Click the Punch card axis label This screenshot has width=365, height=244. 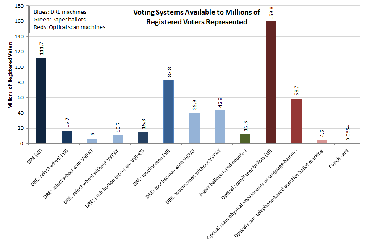click(339, 159)
